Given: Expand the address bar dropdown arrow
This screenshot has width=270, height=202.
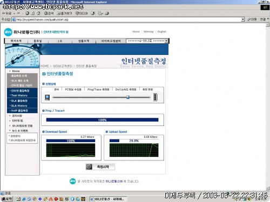Looking at the screenshot, I should (243, 19).
